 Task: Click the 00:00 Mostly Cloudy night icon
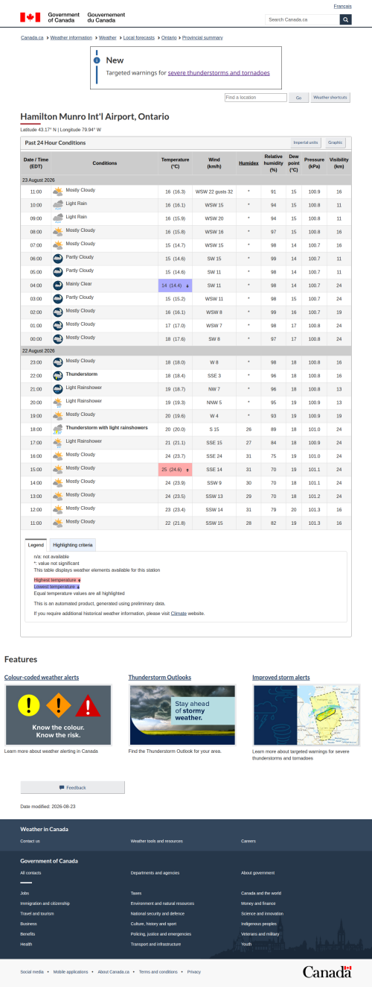click(x=58, y=339)
